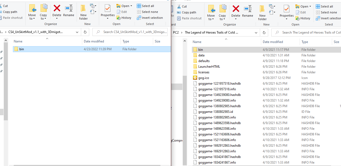341x166 pixels.
Task: Click History in the left window ribbon
Action: (x=124, y=18)
